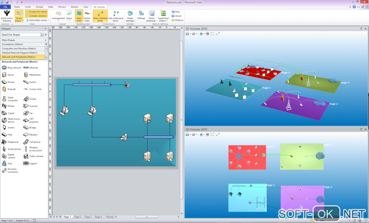Select the Firewall shape
This screenshot has width=369, height=223.
click(9, 89)
